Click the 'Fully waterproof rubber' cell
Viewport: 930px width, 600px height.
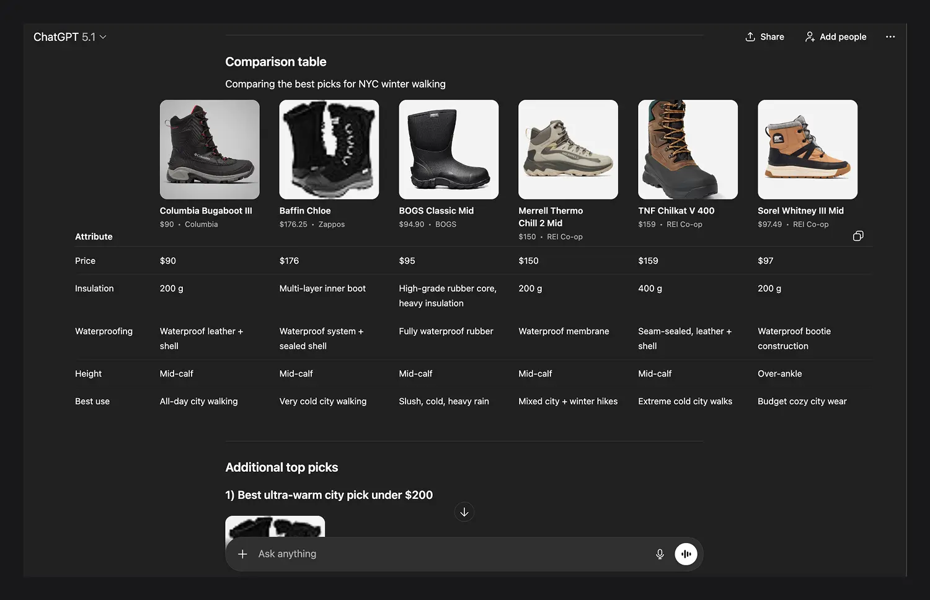[x=446, y=331]
